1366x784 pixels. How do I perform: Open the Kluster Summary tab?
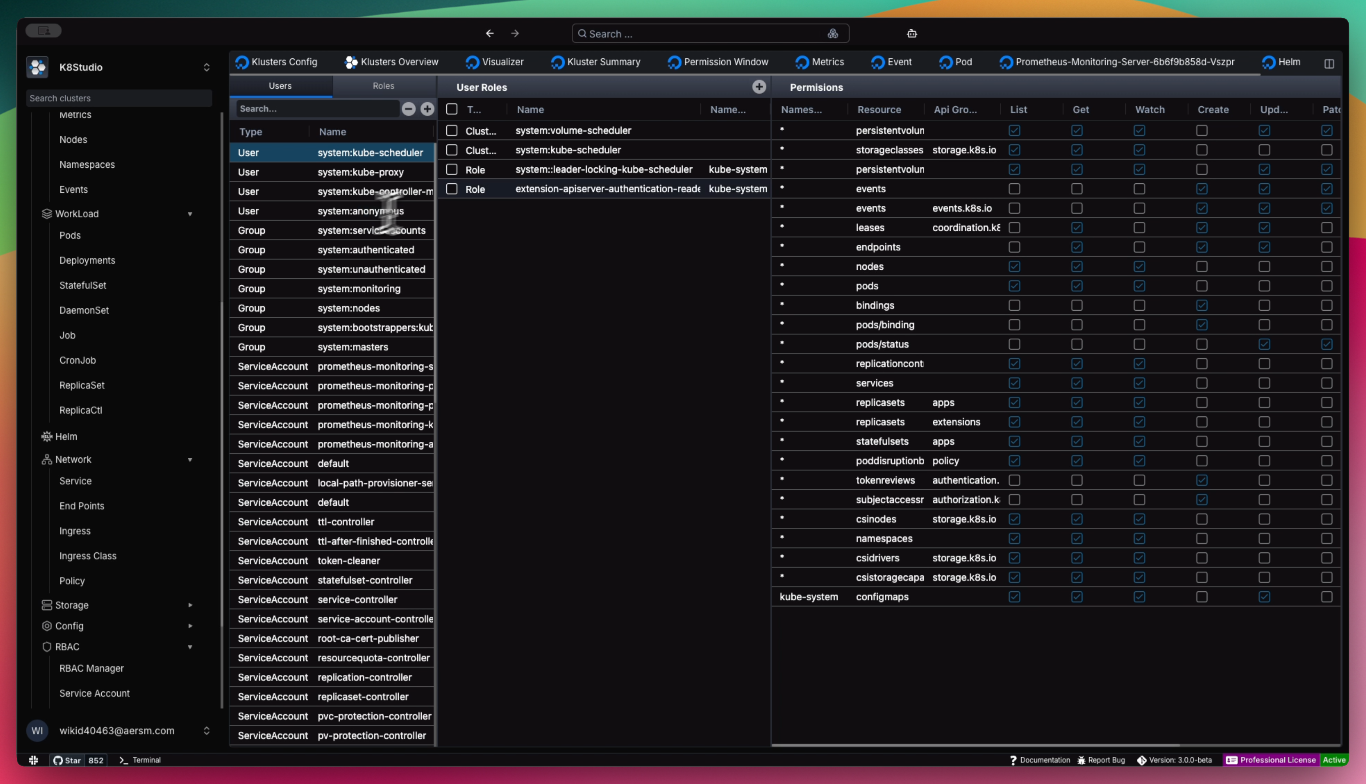click(596, 62)
